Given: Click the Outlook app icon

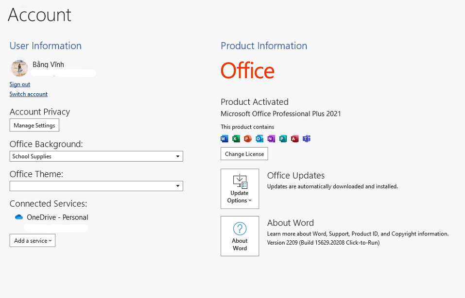Looking at the screenshot, I should [259, 139].
